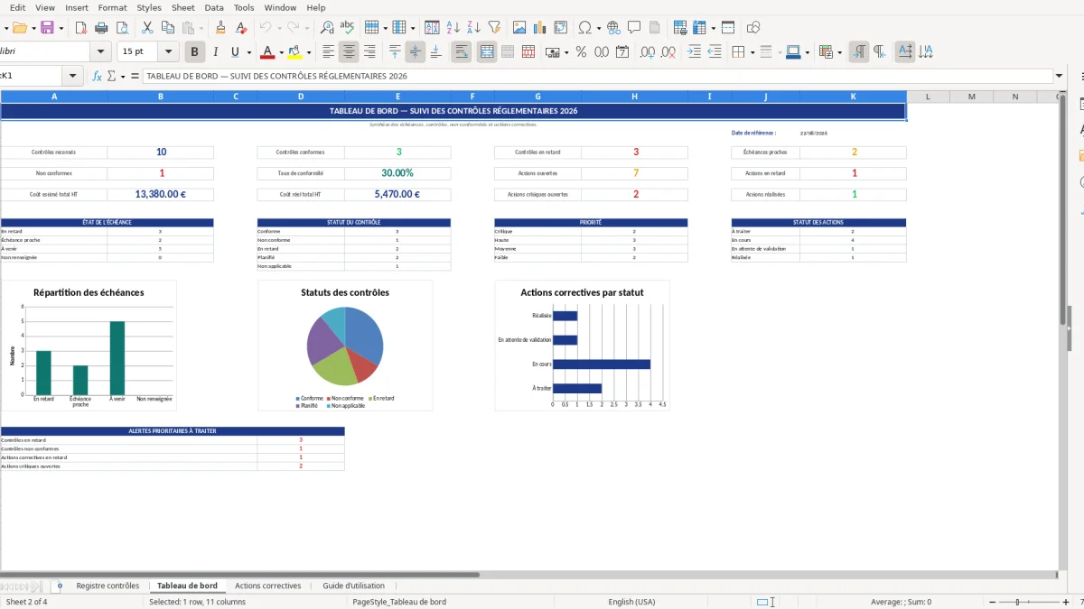
Task: Open the Save options dropdown arrow
Action: click(x=61, y=28)
